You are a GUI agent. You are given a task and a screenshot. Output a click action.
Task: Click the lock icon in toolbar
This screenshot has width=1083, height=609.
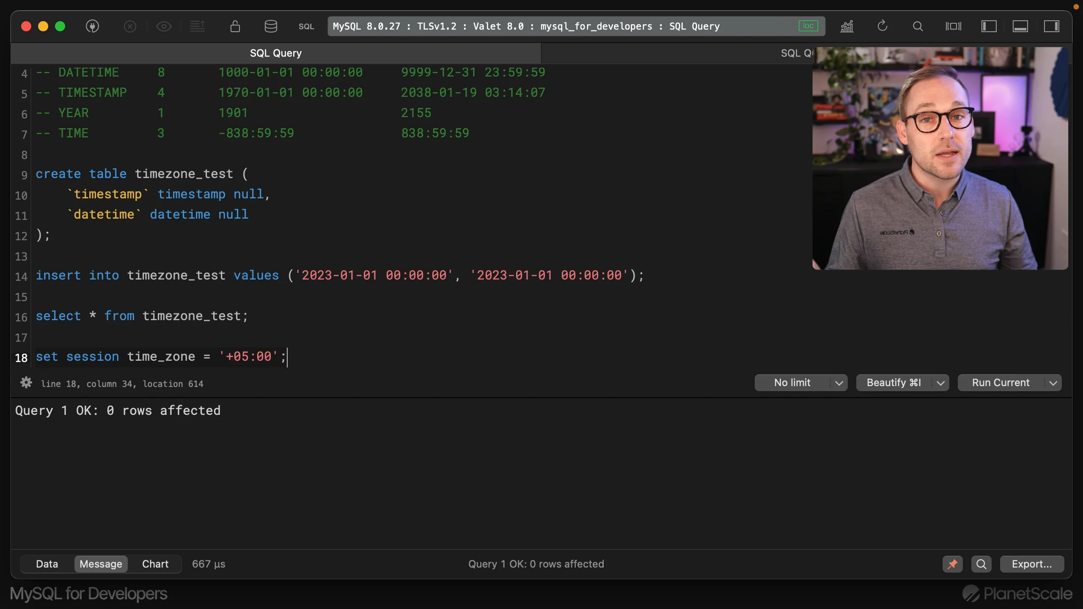tap(235, 26)
